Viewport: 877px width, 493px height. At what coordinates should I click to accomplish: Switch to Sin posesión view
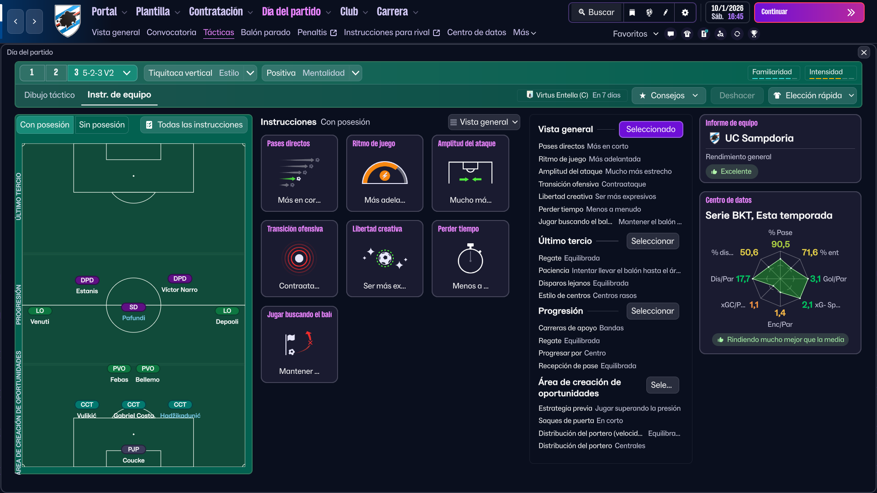pyautogui.click(x=101, y=125)
